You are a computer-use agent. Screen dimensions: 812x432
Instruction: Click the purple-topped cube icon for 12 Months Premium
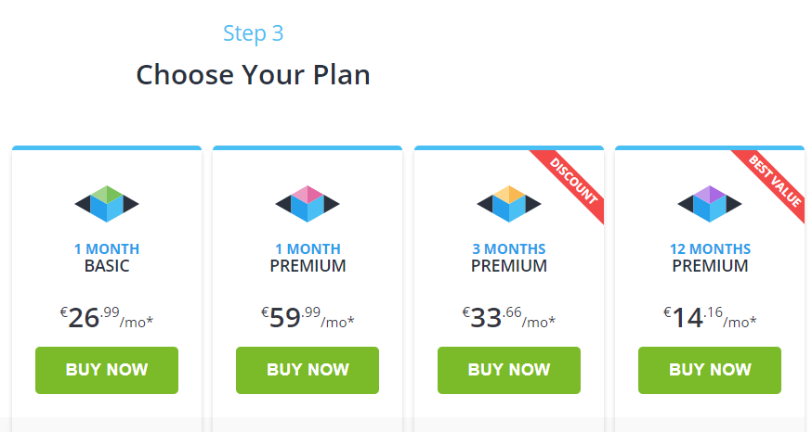tap(710, 205)
